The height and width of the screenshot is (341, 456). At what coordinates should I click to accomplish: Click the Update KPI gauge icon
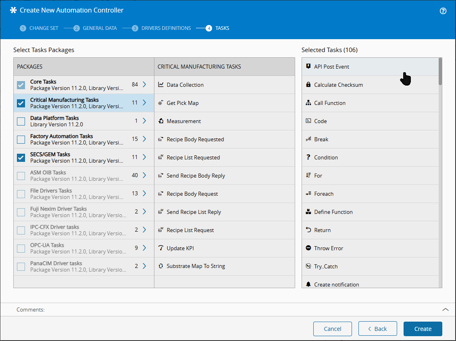click(161, 248)
